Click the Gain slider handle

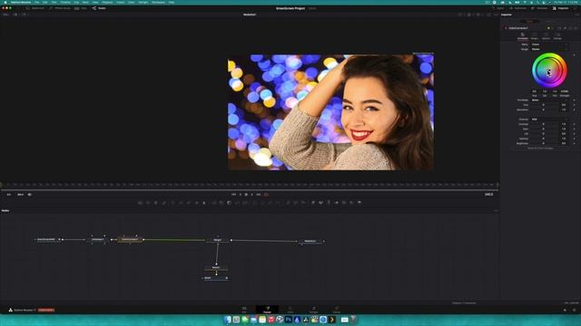point(544,129)
